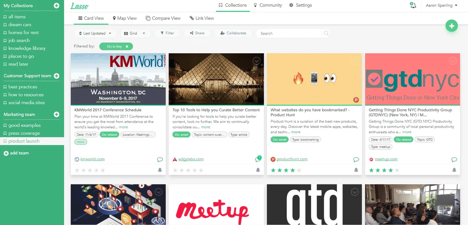Switch to Card View
Image resolution: width=468 pixels, height=225 pixels.
point(91,18)
